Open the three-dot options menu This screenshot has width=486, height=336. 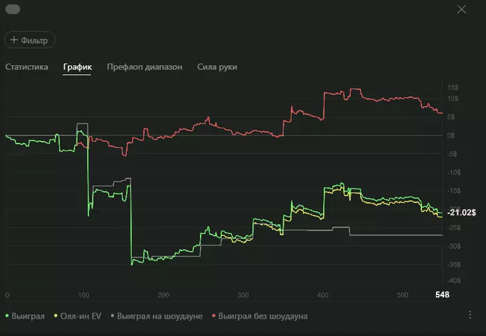470,314
